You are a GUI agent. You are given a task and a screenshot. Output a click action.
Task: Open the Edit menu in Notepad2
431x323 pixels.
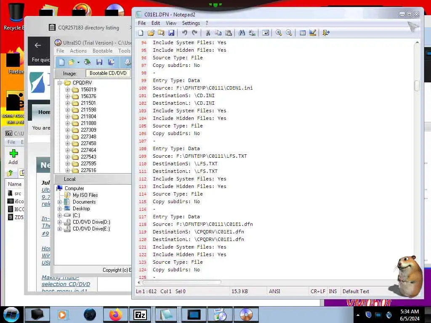(156, 23)
